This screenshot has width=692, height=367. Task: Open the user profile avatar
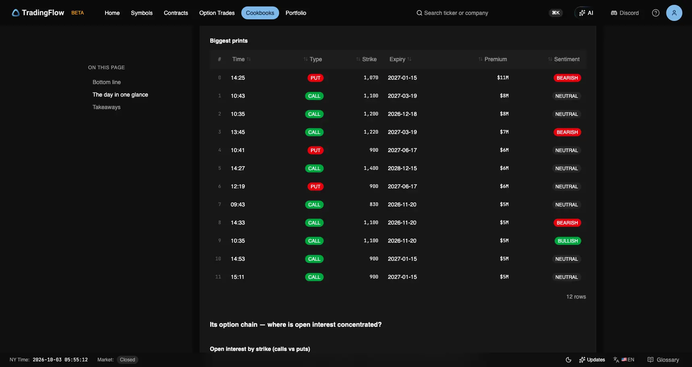(x=674, y=13)
